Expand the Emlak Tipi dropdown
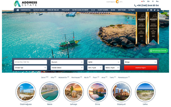 (30, 68)
